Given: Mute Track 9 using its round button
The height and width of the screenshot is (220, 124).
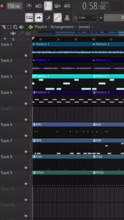Looking at the screenshot, I should (26, 184).
